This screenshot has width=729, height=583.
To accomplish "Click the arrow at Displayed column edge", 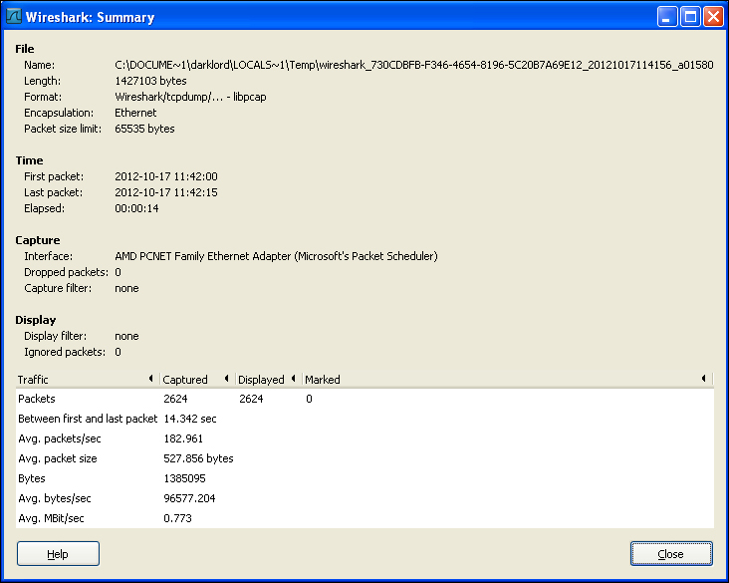I will (294, 379).
